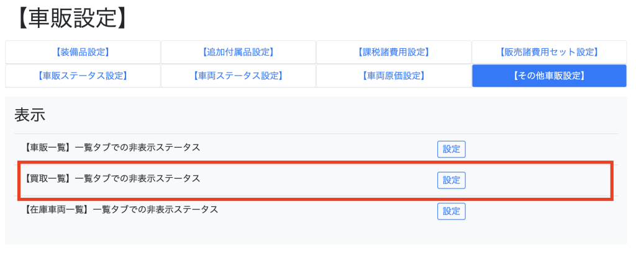Select the active 【その他車販設定】 tab
The width and height of the screenshot is (636, 256).
(x=549, y=76)
